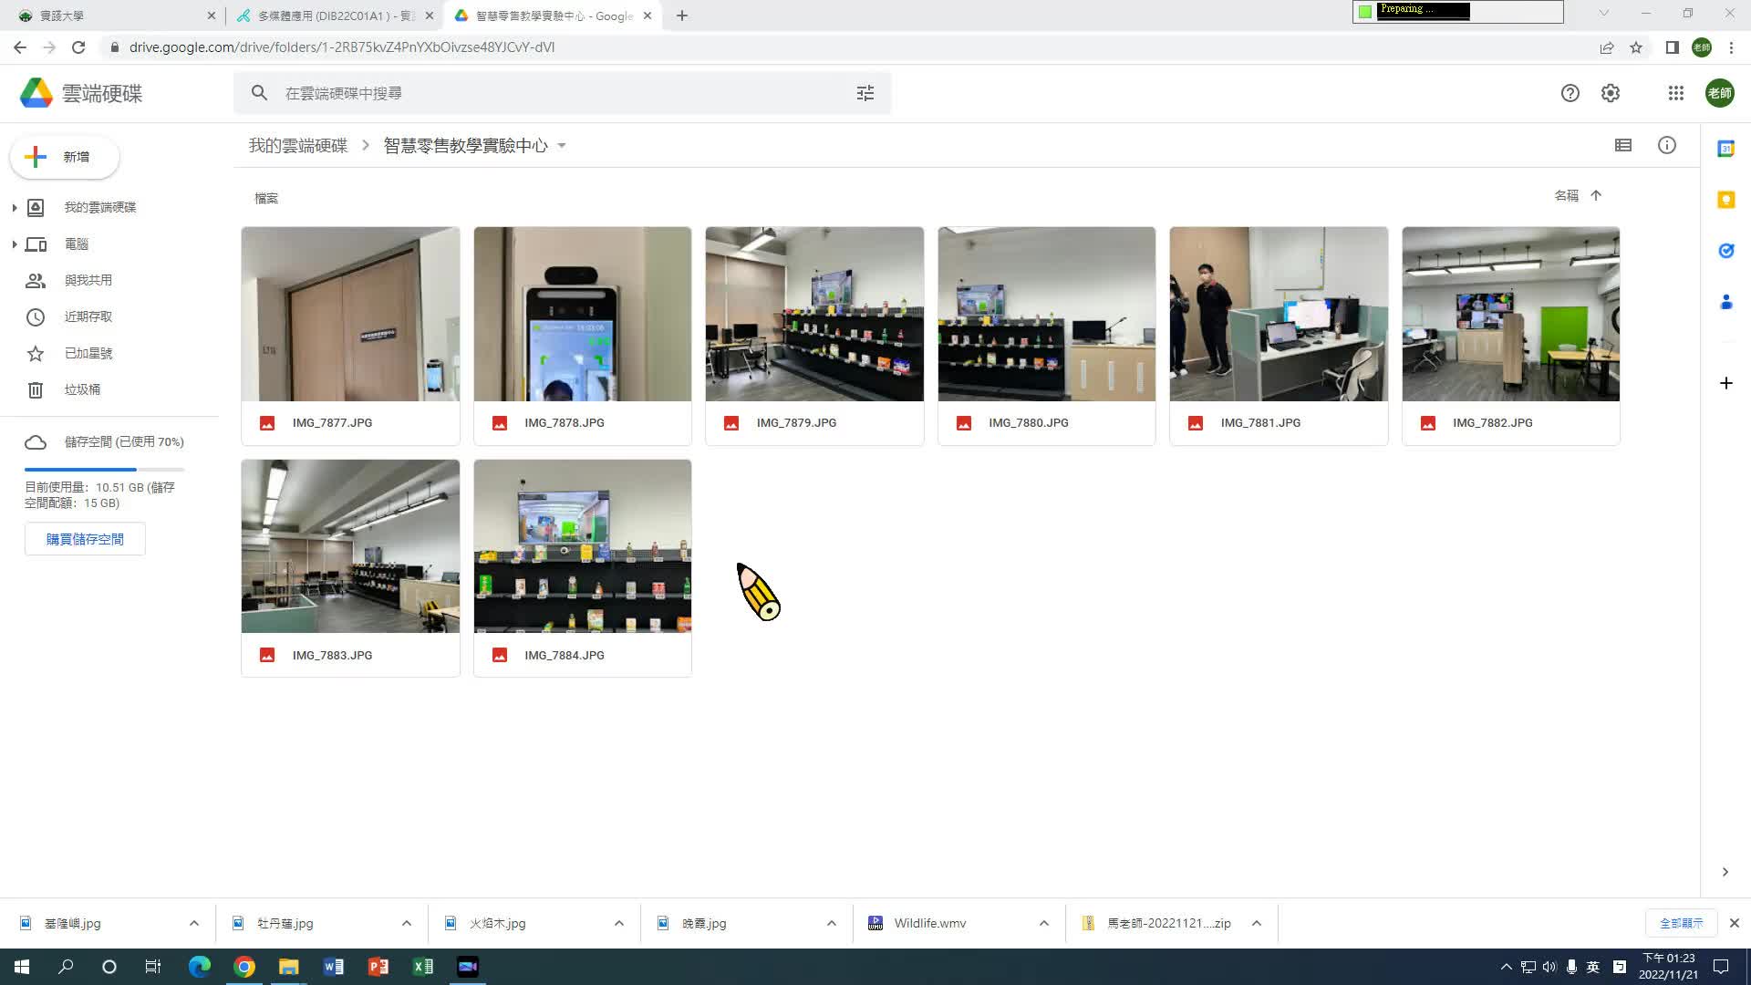The image size is (1751, 985).
Task: Select IMG_7878.JPG thumbnail
Action: (583, 314)
